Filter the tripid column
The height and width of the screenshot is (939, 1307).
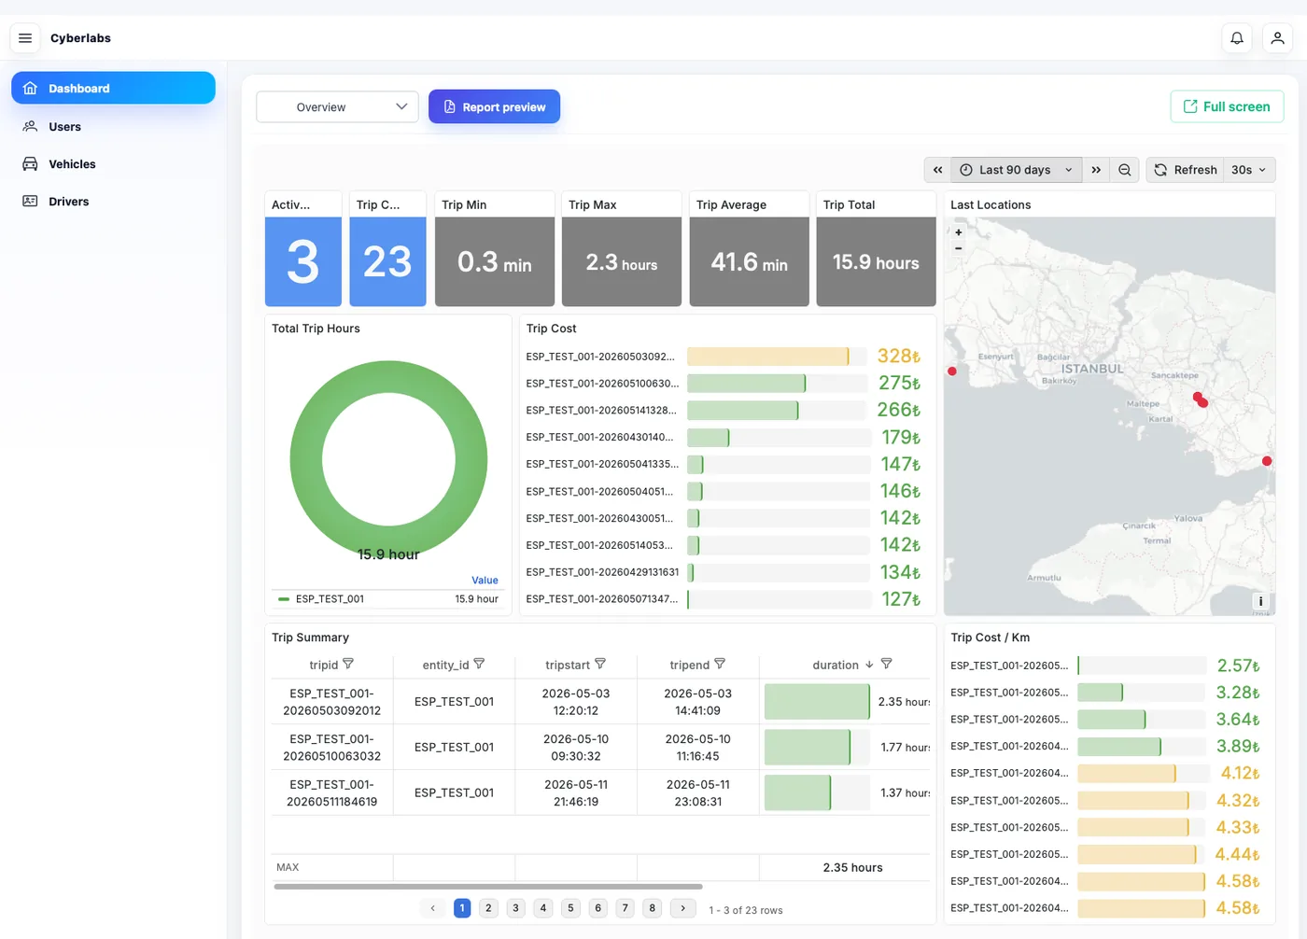(x=348, y=664)
